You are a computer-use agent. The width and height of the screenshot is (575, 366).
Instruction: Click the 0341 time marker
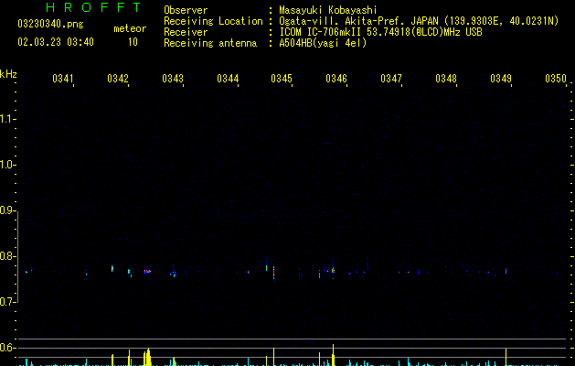coord(63,78)
